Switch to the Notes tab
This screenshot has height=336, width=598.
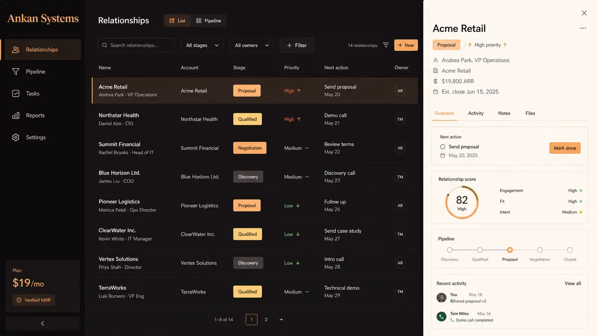point(504,113)
